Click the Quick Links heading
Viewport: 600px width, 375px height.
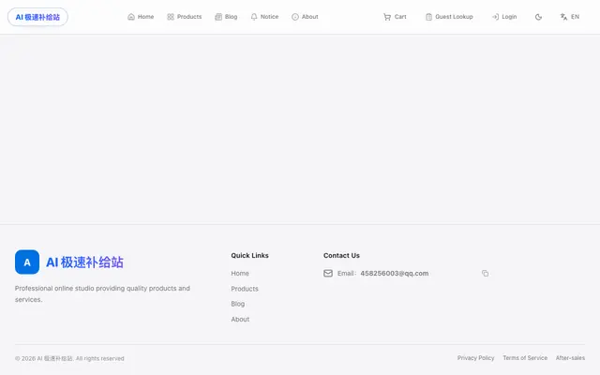pyautogui.click(x=250, y=255)
